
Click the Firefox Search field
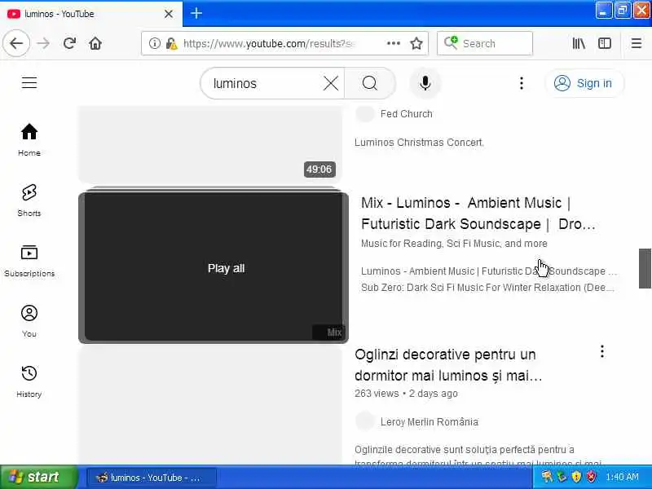pyautogui.click(x=485, y=43)
